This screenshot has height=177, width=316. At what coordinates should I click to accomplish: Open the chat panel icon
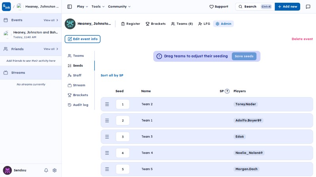[308, 7]
